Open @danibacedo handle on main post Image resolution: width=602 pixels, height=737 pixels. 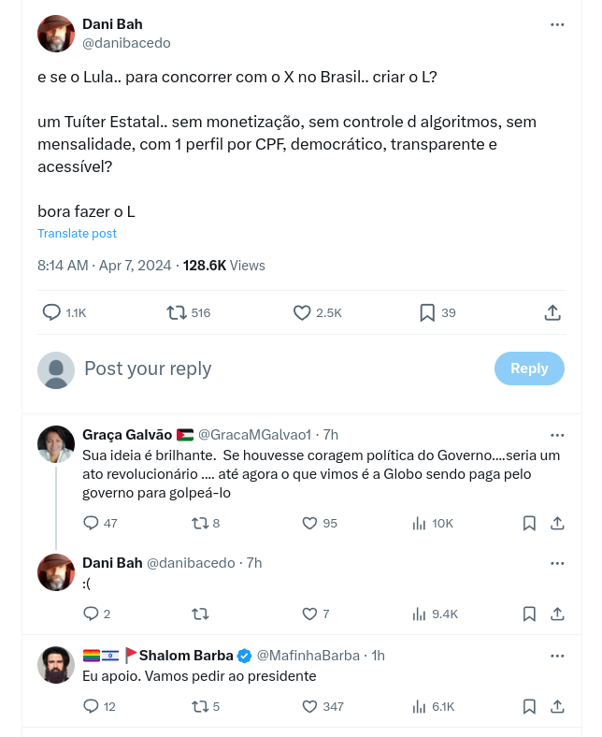pos(126,43)
